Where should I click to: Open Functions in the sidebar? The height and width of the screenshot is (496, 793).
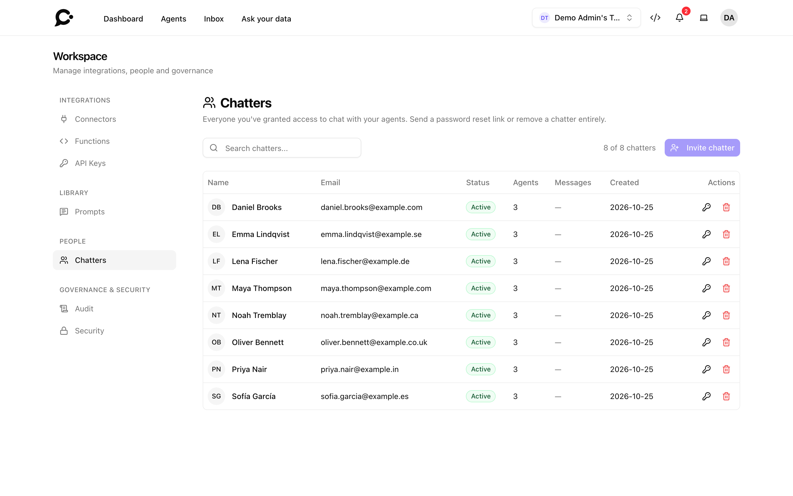click(x=114, y=141)
